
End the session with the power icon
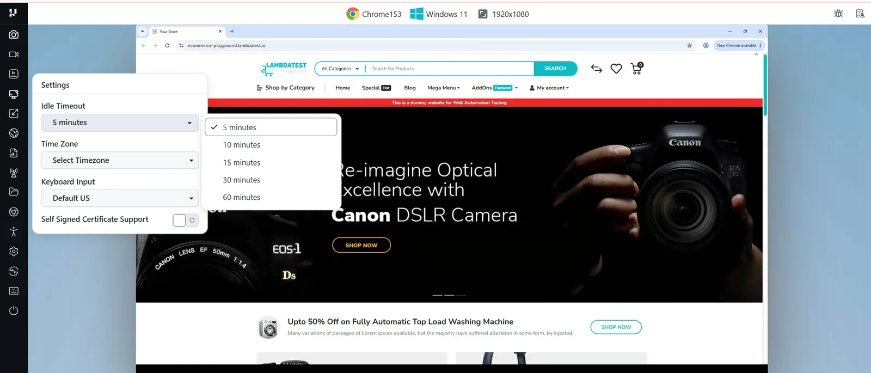[x=14, y=310]
